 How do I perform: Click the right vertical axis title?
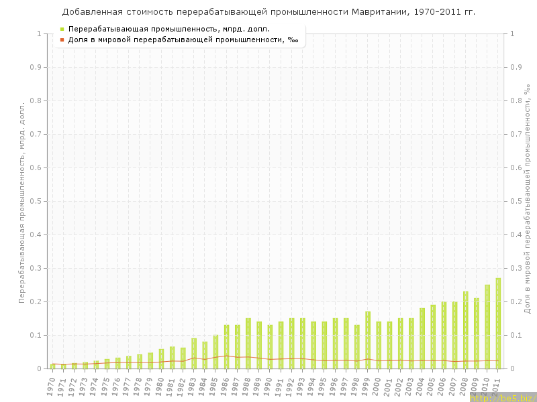[x=528, y=201]
